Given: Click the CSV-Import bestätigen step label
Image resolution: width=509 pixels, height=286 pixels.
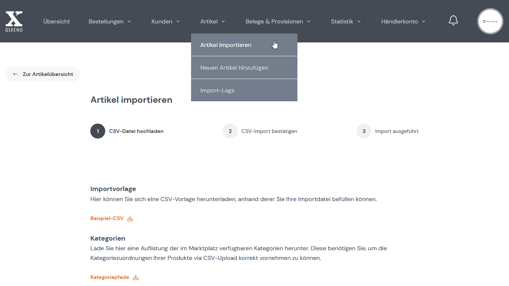Looking at the screenshot, I should (269, 131).
